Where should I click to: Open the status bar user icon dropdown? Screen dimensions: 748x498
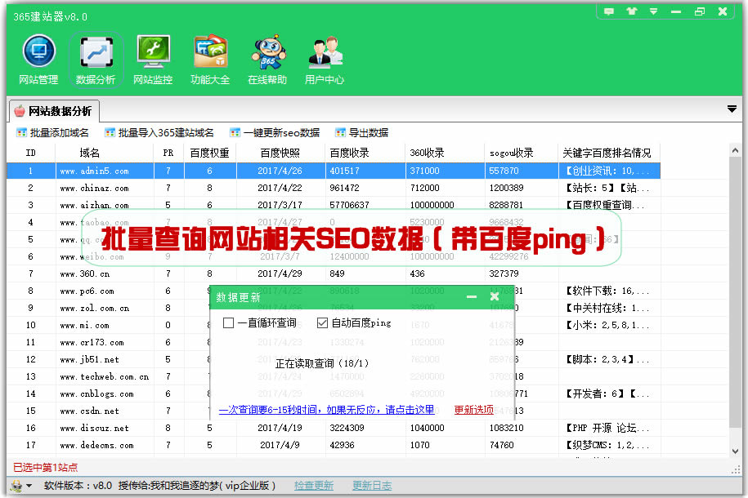pos(20,486)
